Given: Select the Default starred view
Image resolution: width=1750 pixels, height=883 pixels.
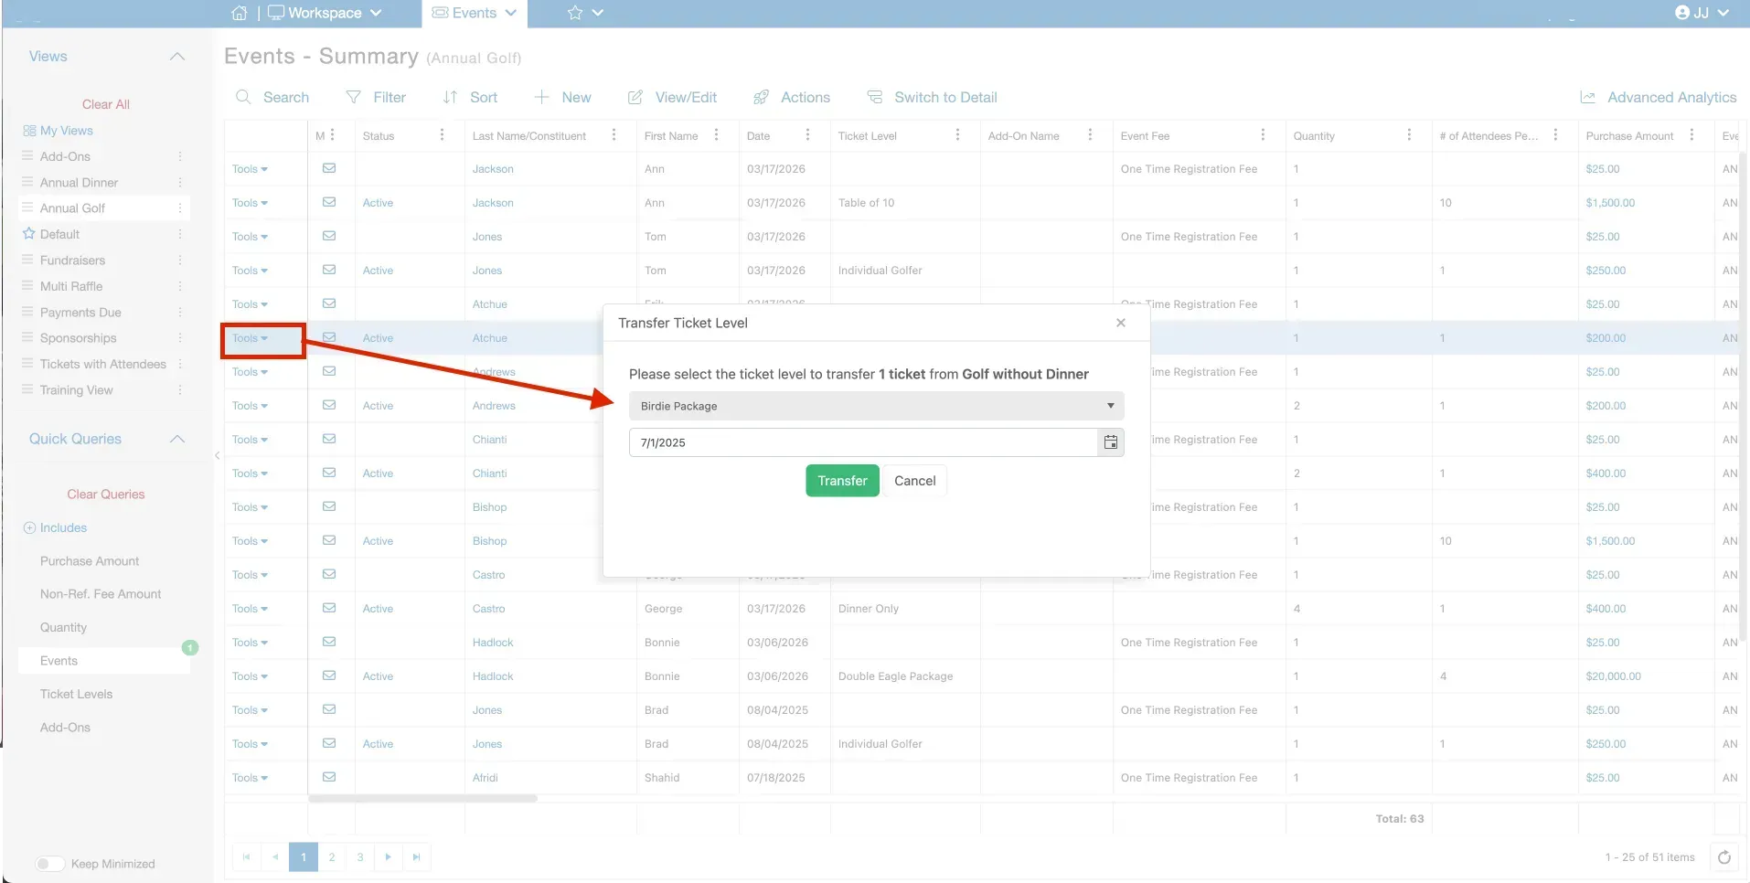Looking at the screenshot, I should 59,234.
